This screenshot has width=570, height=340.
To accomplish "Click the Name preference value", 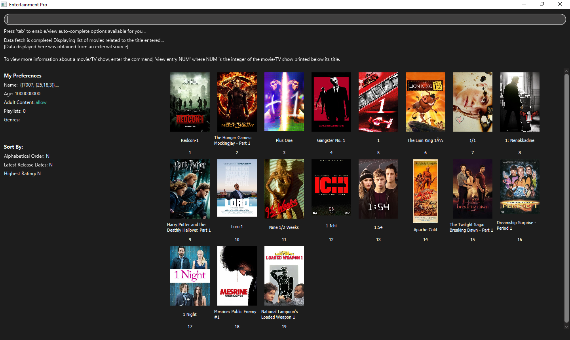I will (x=40, y=85).
